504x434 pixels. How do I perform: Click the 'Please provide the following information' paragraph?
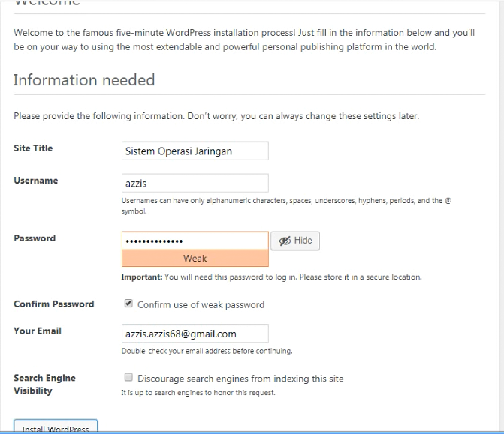coord(216,116)
